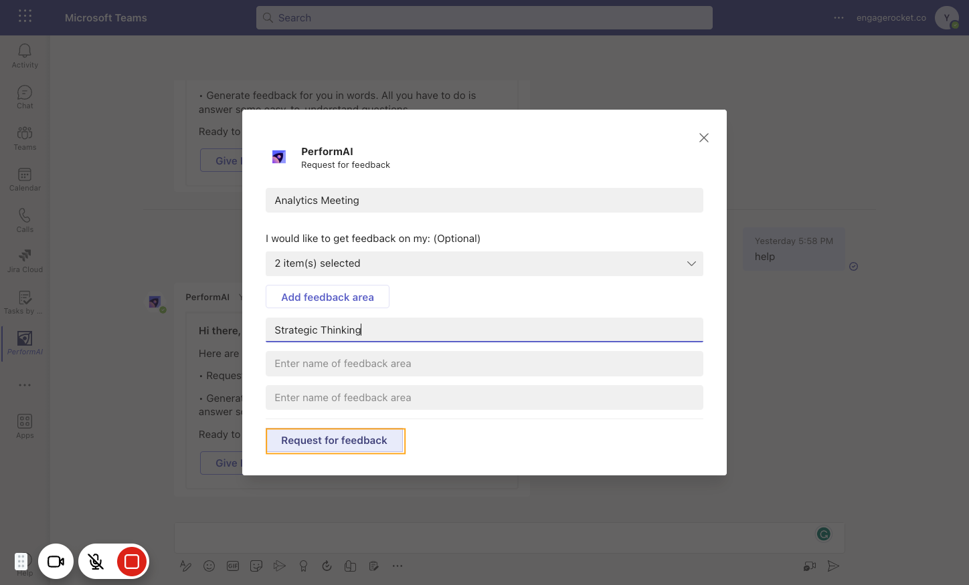Open the GIF picker
The image size is (969, 585).
click(x=233, y=566)
